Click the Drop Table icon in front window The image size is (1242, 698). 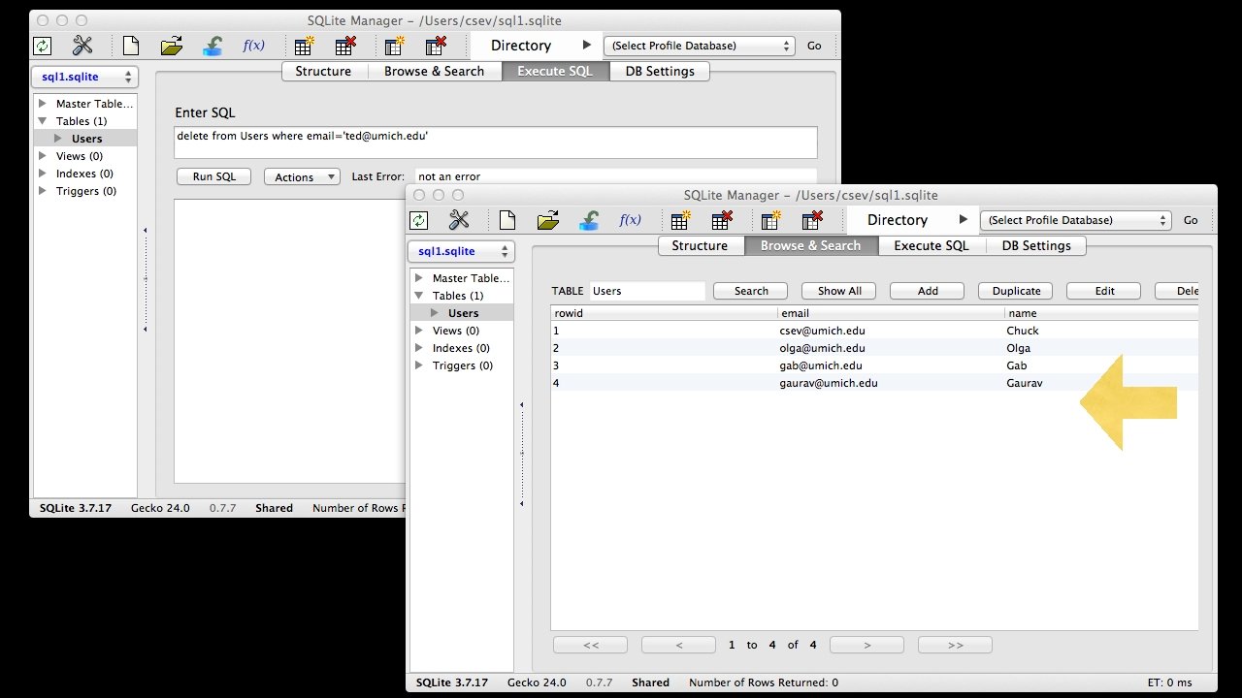723,220
